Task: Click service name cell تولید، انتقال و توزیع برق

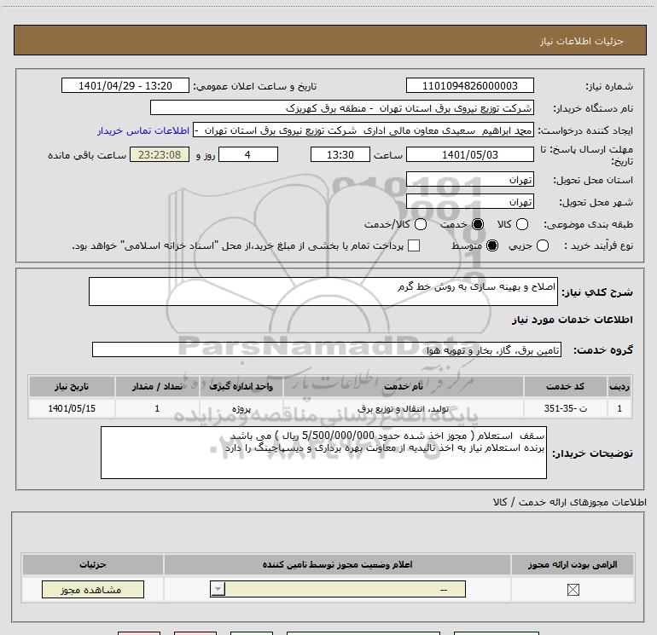Action: click(x=404, y=408)
